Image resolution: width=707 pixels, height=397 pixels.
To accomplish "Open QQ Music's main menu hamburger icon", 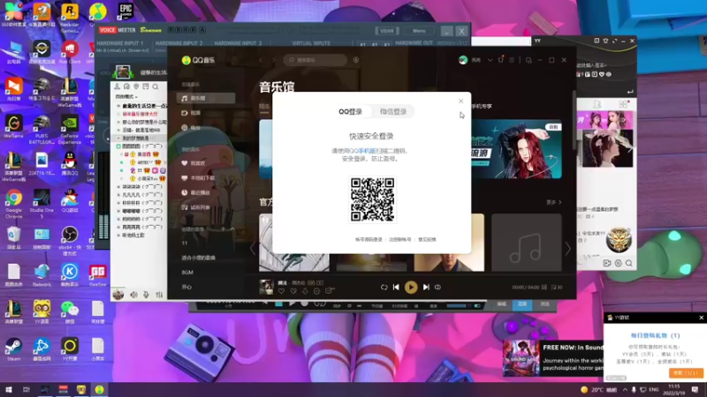I will pyautogui.click(x=512, y=60).
